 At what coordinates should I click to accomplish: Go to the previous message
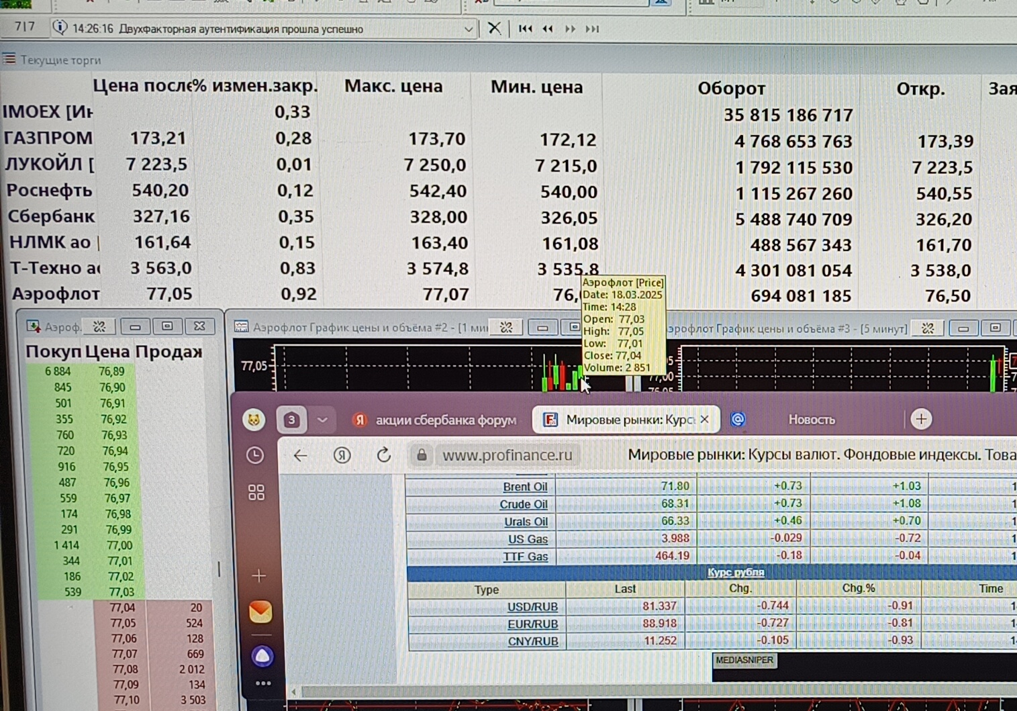coord(548,29)
